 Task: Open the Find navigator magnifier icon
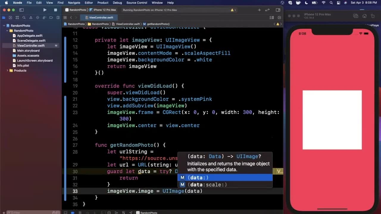coord(24,18)
